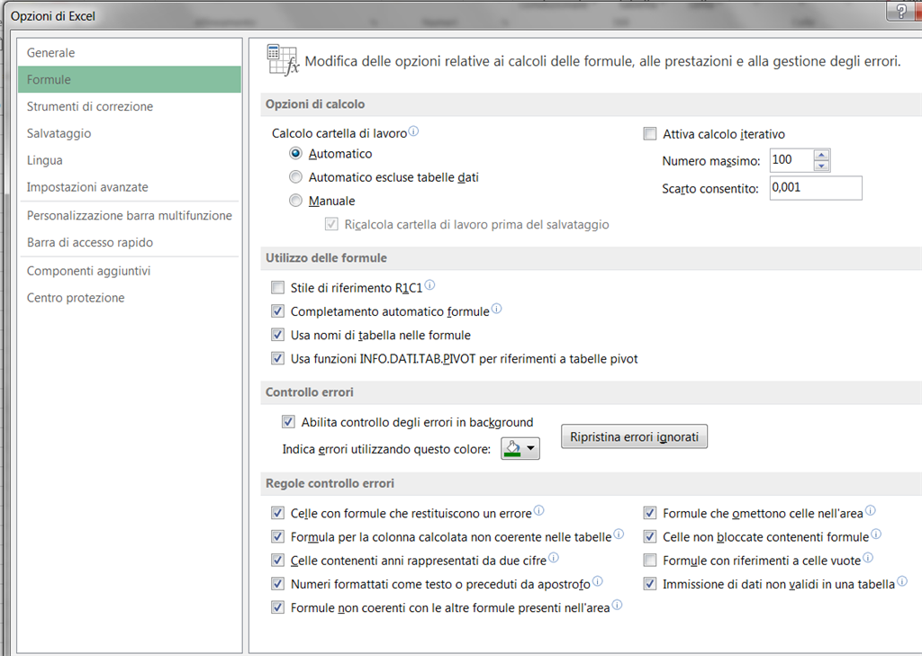Open Strumenti di correzione settings

[x=130, y=106]
